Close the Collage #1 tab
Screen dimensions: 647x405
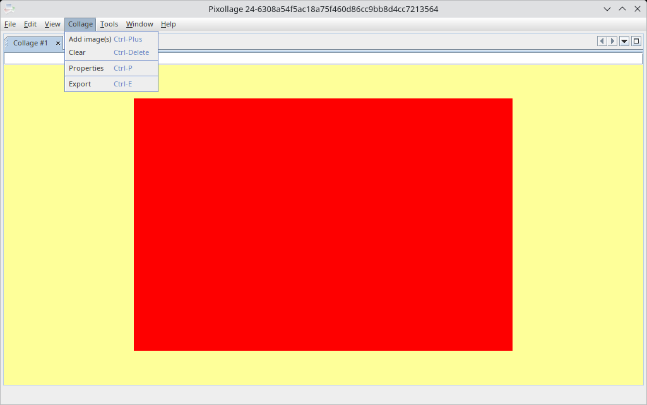58,43
